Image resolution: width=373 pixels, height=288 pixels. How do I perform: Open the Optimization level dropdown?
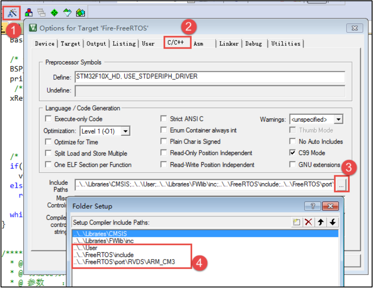pyautogui.click(x=125, y=131)
